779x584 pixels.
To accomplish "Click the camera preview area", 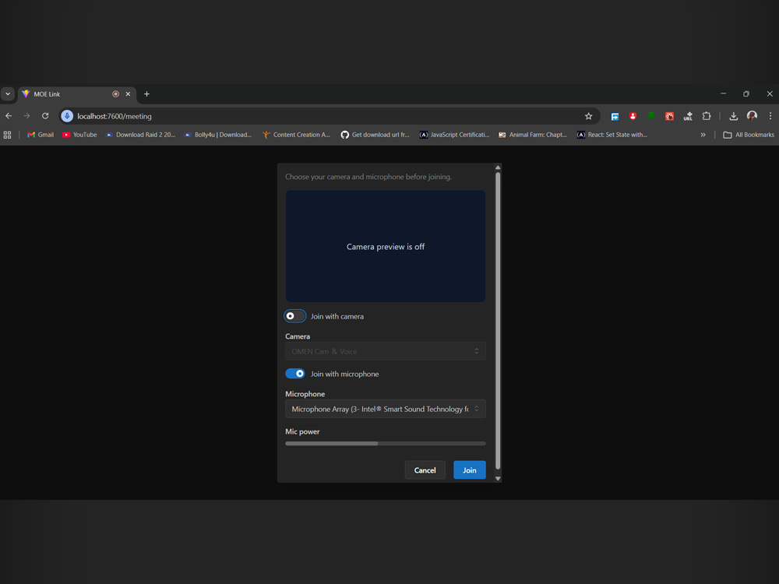I will pos(385,246).
